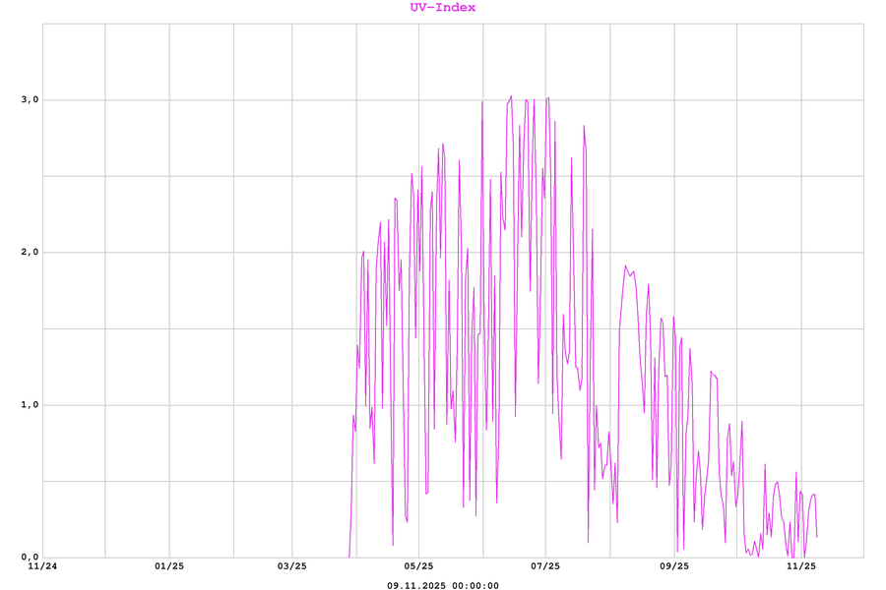Select the 01/25 x-axis date label
This screenshot has width=886, height=590.
[x=169, y=566]
